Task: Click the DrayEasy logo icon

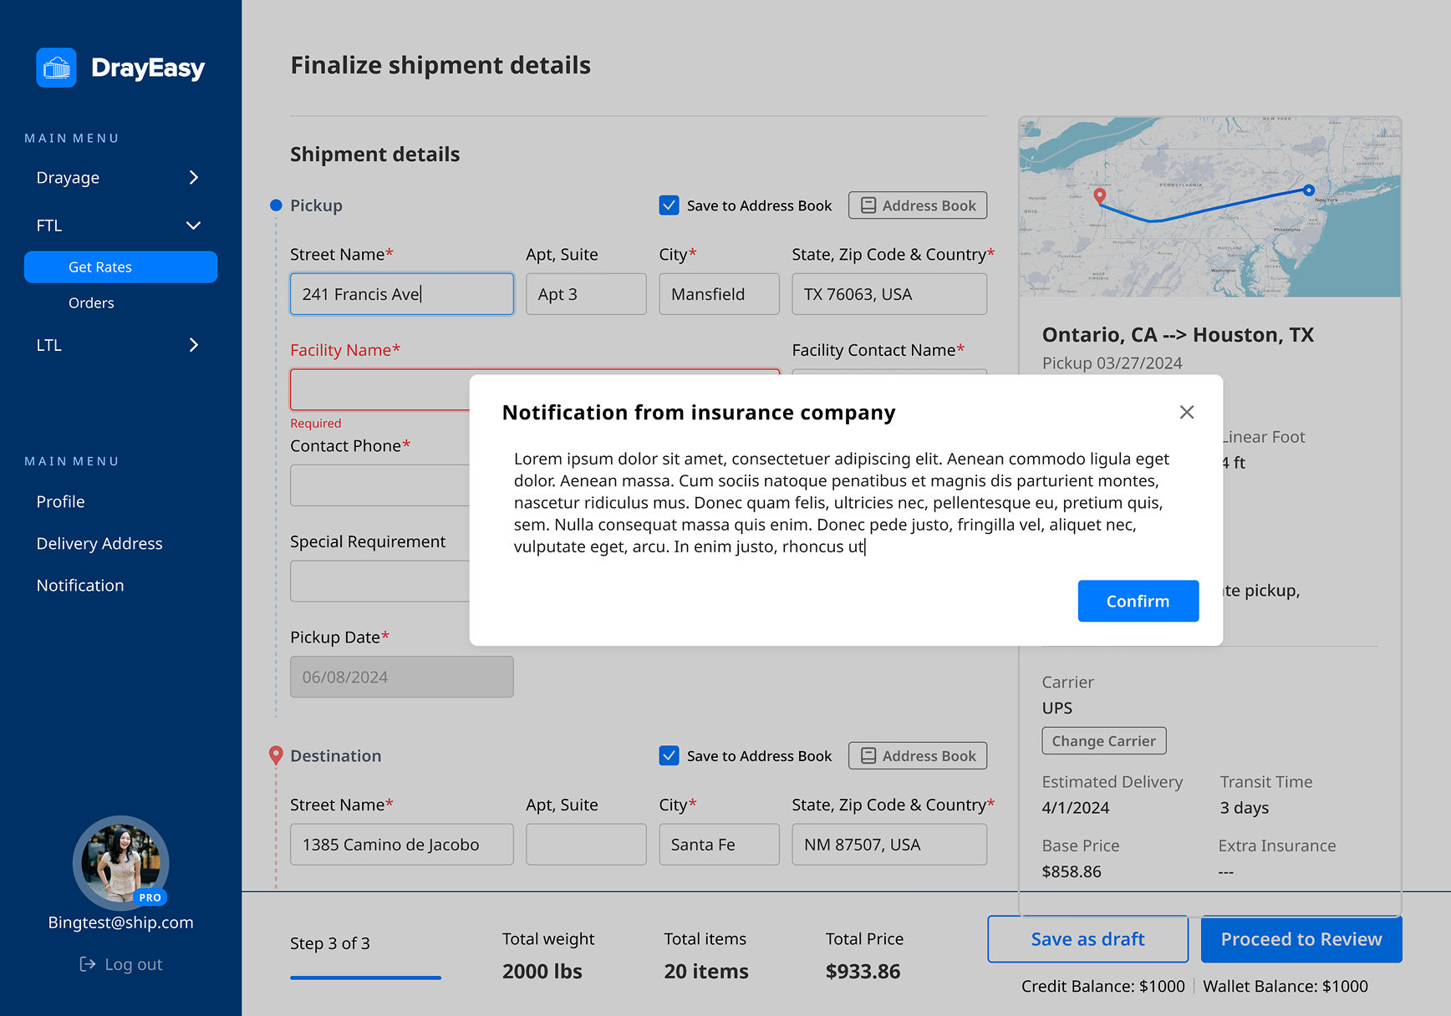Action: 56,68
